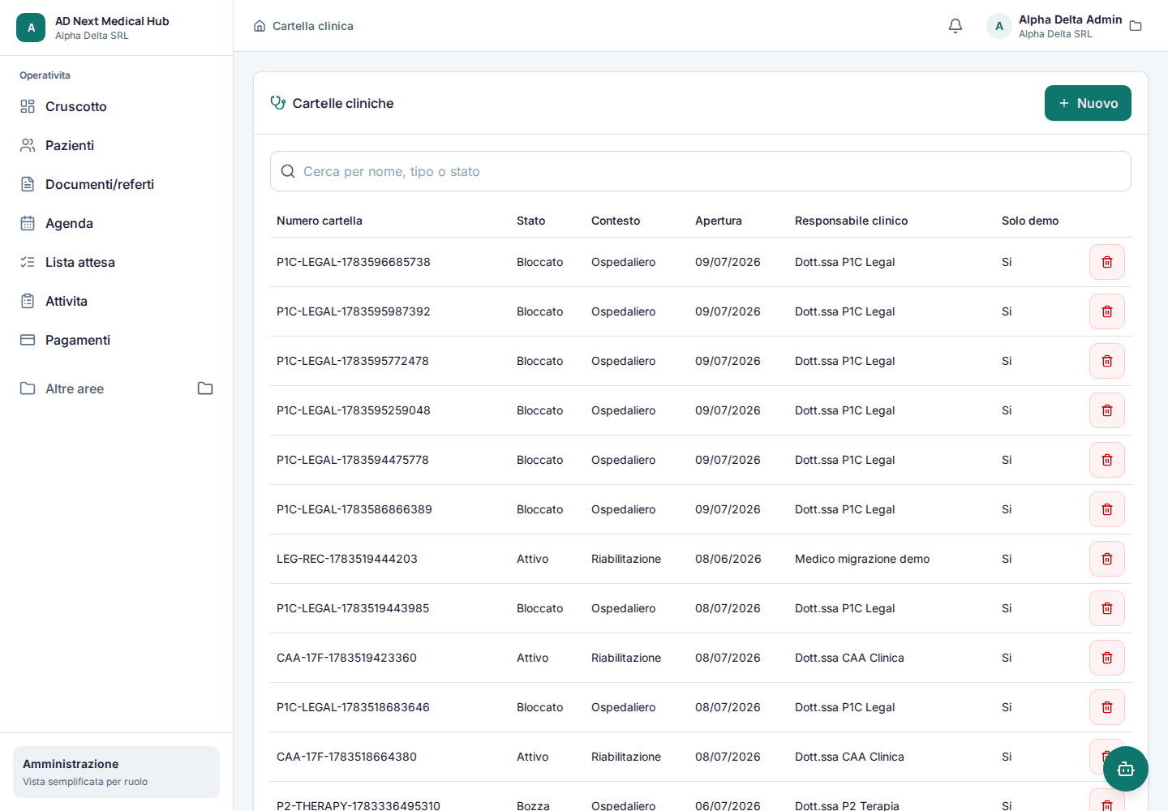Click the Cruscotto dashboard icon
Viewport: 1168px width, 811px height.
(x=28, y=106)
